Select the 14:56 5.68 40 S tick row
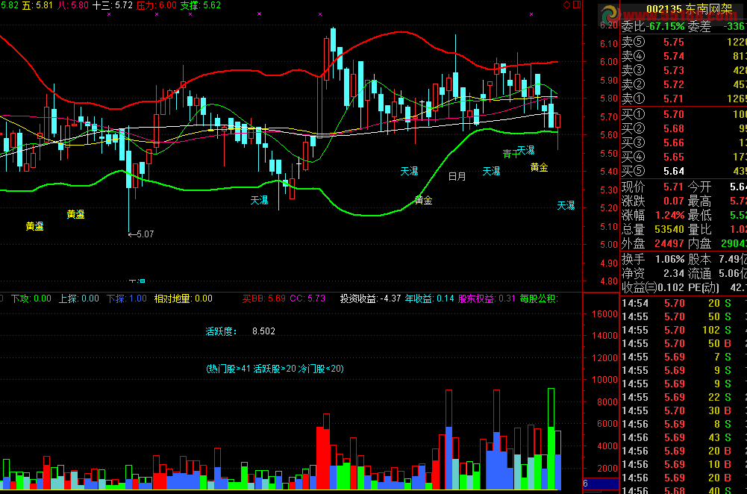747x494 pixels. pyautogui.click(x=684, y=490)
